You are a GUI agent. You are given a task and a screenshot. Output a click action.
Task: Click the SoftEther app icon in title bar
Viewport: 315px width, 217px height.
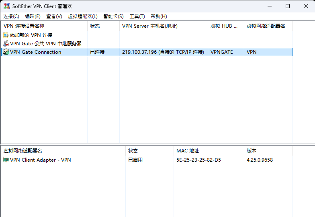(x=7, y=6)
